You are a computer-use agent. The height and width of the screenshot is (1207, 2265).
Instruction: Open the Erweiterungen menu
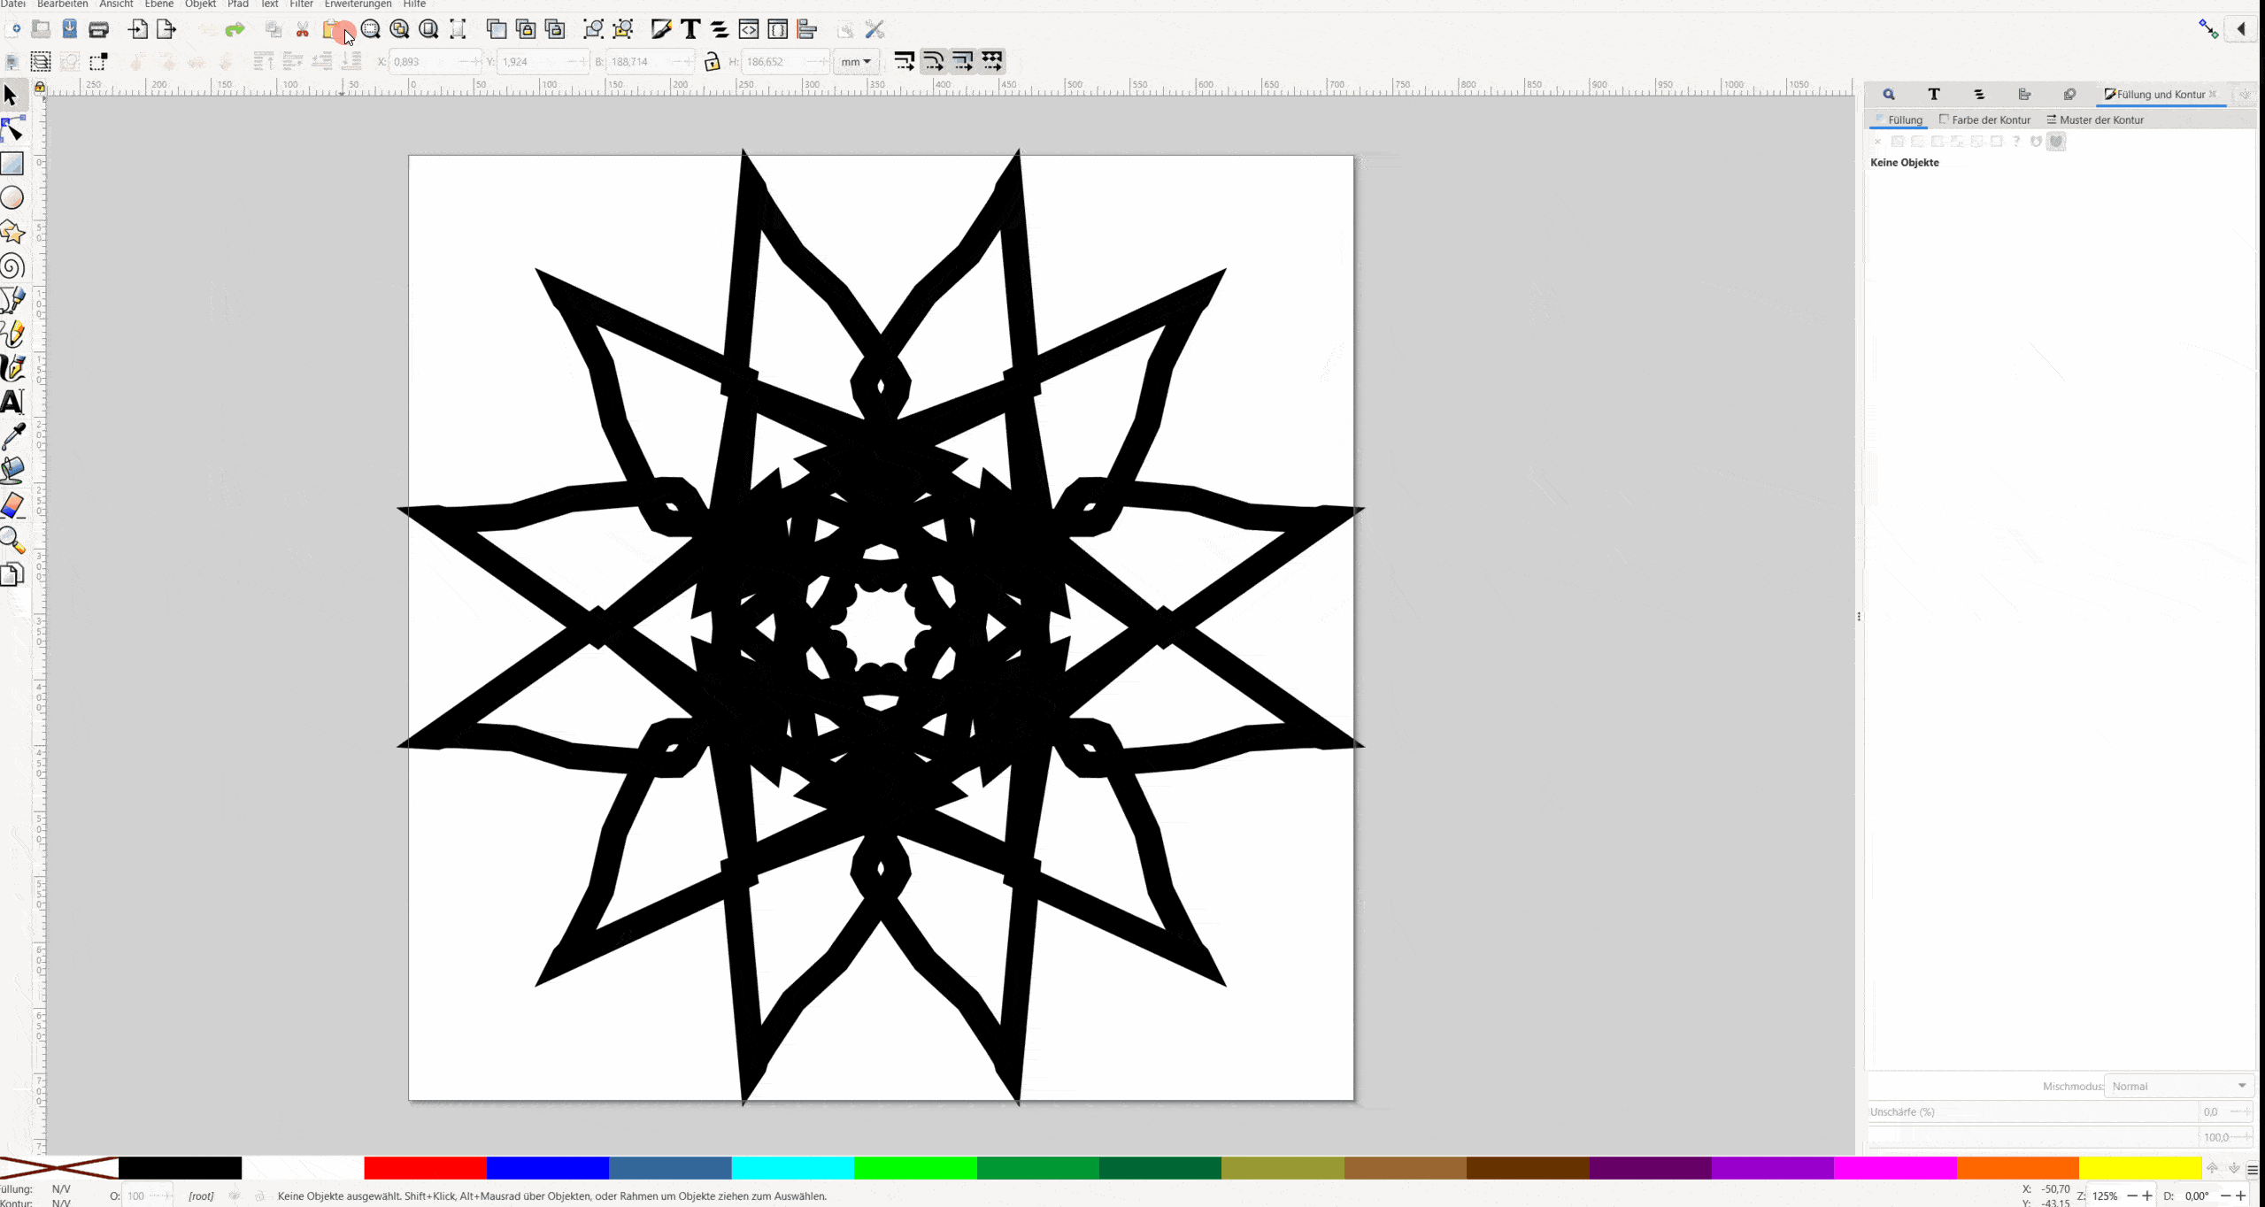(x=358, y=4)
